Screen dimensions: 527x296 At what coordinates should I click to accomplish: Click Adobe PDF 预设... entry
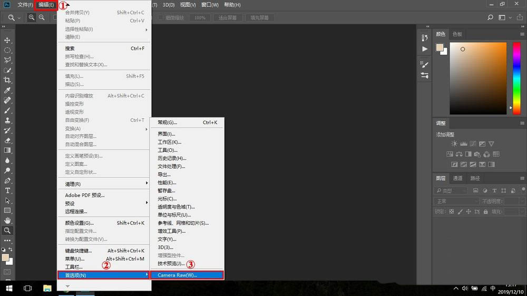(104, 195)
